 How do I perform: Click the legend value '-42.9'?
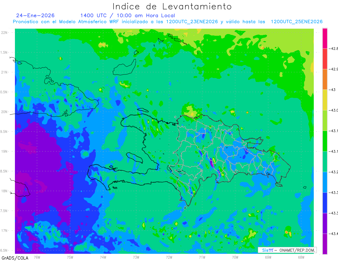(334, 69)
